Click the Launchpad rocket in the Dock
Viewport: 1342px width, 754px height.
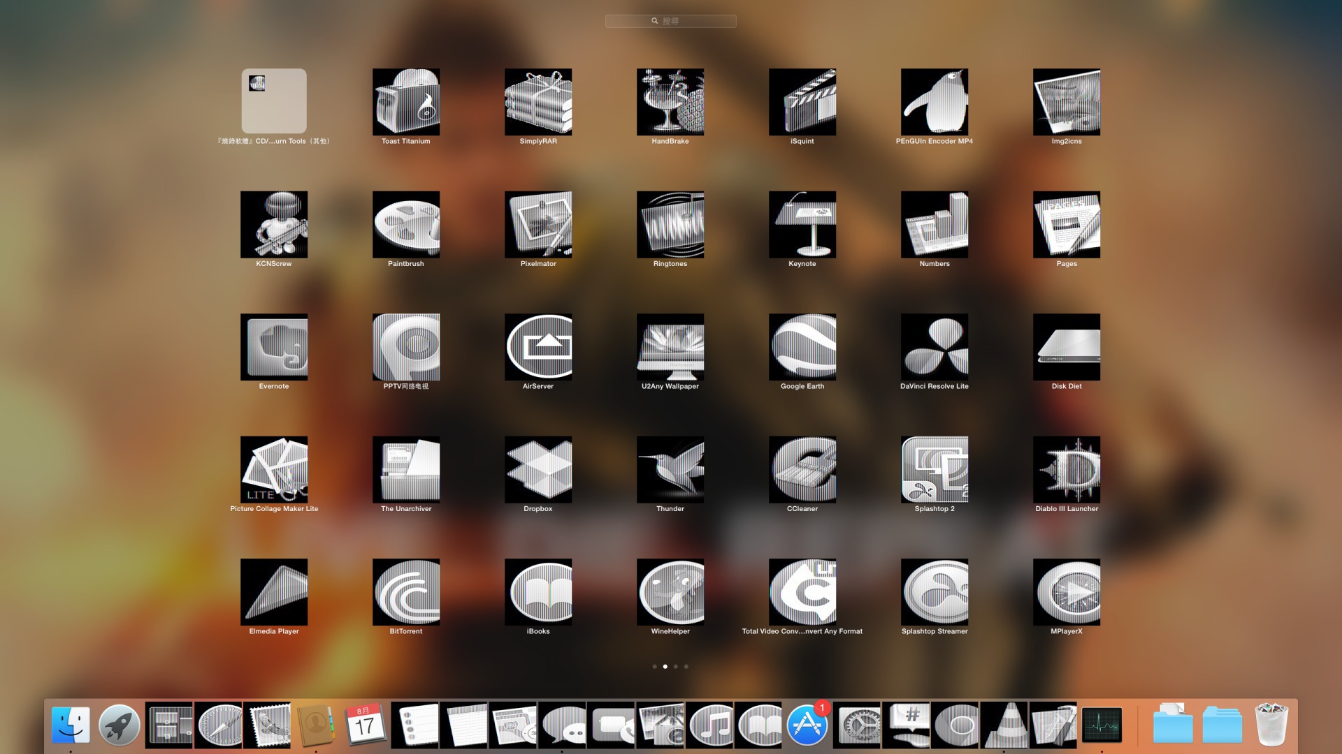click(120, 725)
